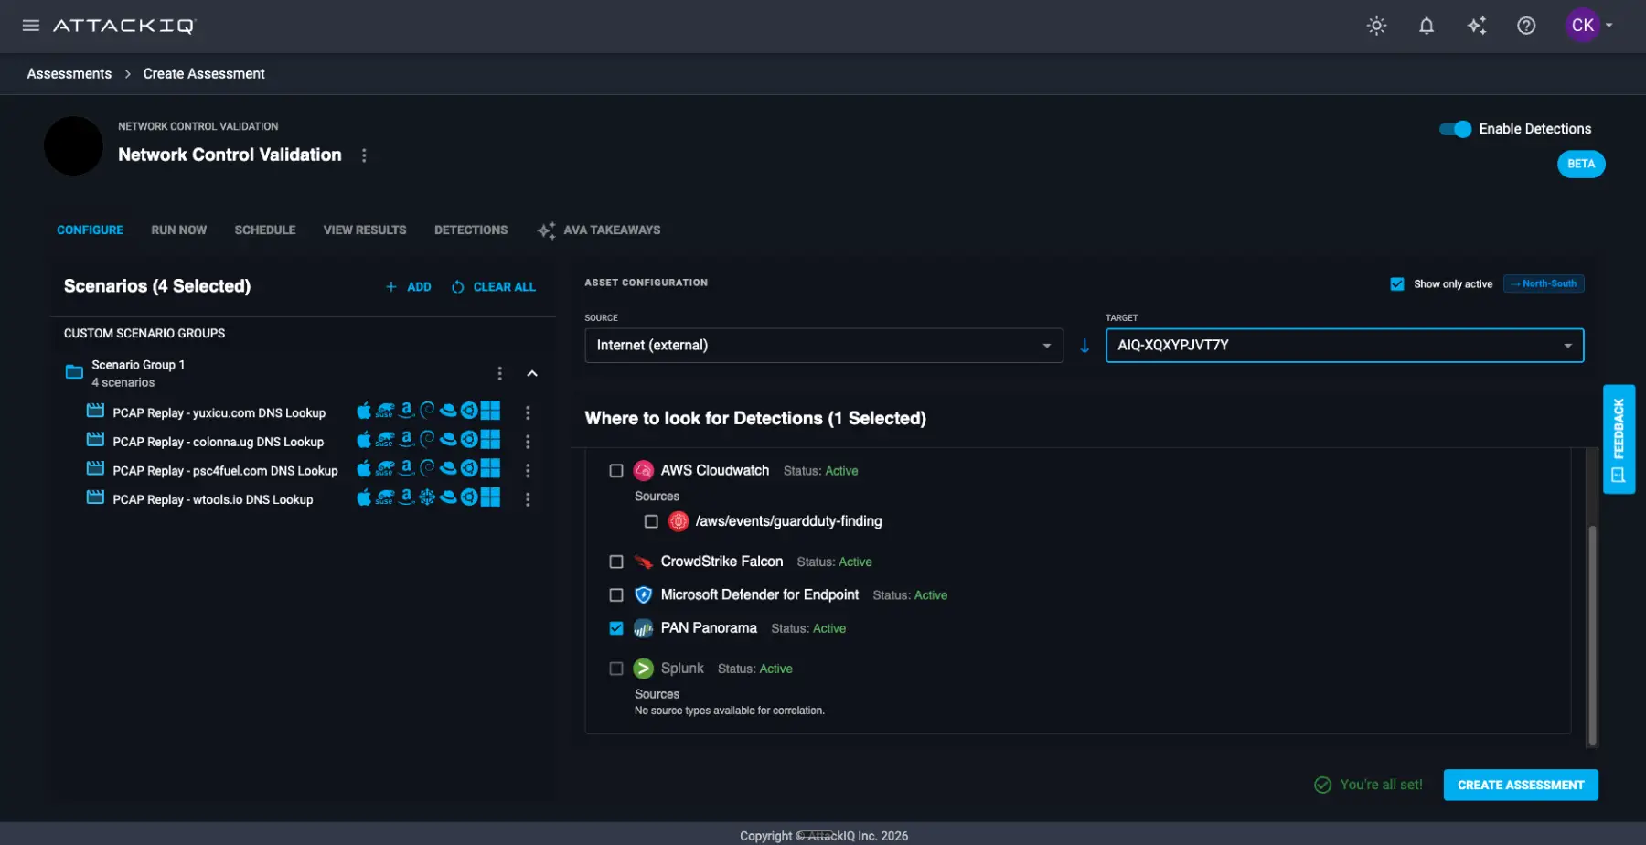Uncheck the PAN Panorama checkbox
This screenshot has height=845, width=1646.
coord(616,628)
